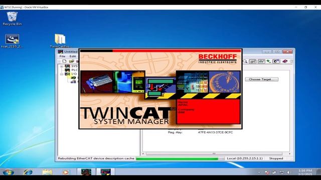Click the Open file toolbar icon

click(x=71, y=61)
